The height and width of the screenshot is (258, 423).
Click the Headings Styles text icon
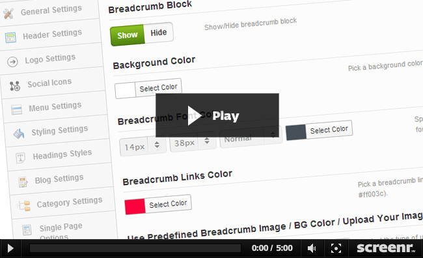[x=21, y=158]
